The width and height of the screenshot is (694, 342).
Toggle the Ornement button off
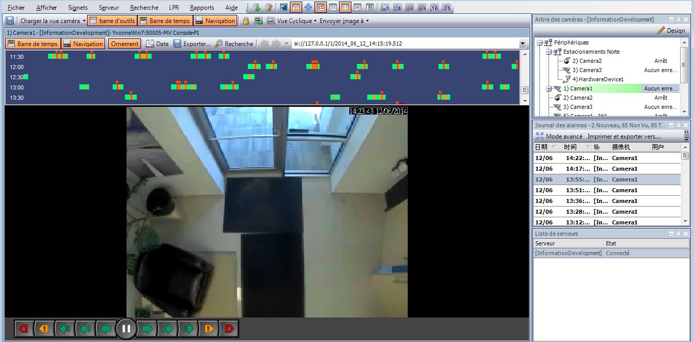click(x=124, y=44)
